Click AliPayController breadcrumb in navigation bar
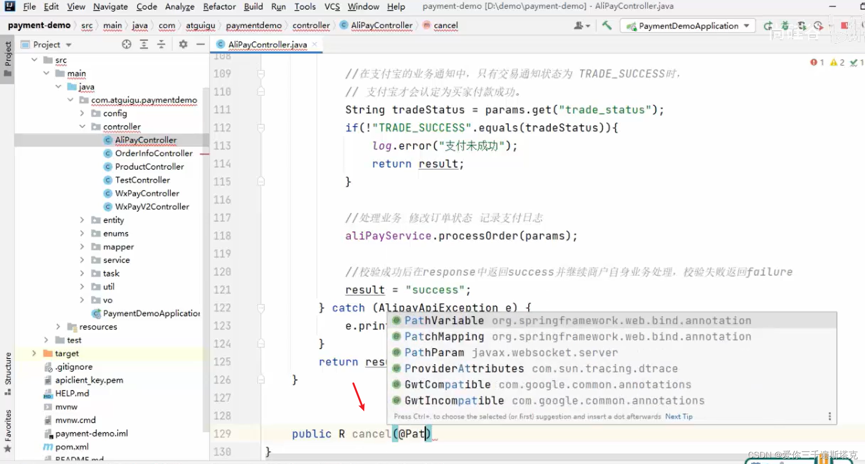 pos(377,25)
